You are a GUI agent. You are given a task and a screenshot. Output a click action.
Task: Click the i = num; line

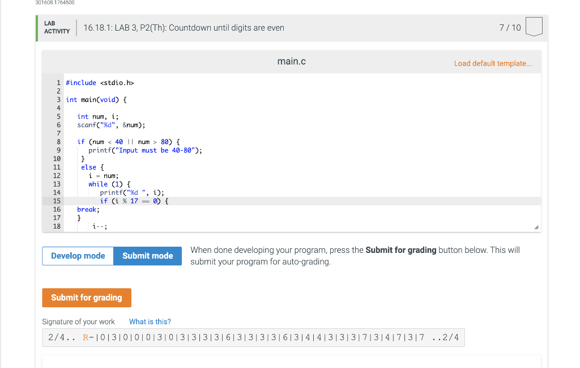pyautogui.click(x=104, y=176)
